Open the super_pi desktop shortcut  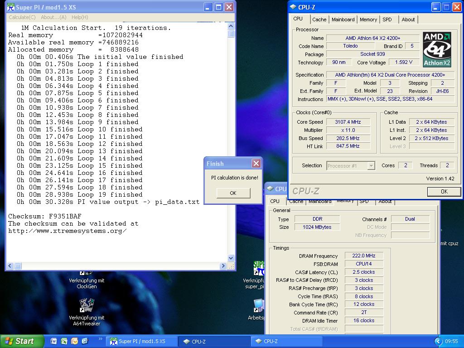pyautogui.click(x=255, y=275)
